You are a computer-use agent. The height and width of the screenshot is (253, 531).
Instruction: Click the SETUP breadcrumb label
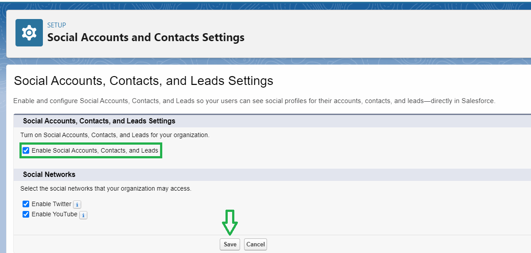[57, 25]
